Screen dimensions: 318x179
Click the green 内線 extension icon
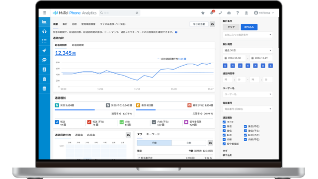pyautogui.click(x=121, y=122)
